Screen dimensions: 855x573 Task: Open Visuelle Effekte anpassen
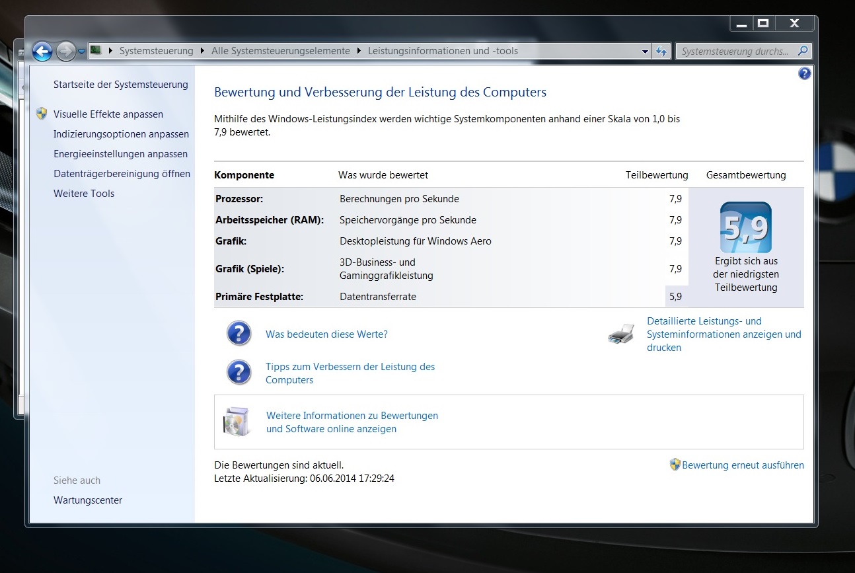tap(108, 114)
